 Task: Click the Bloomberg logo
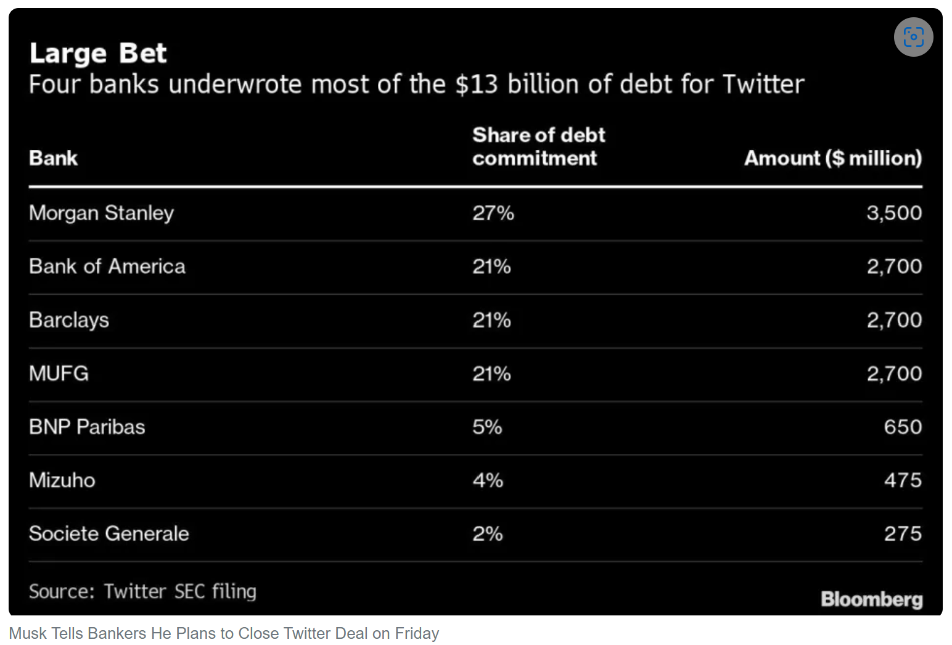tap(871, 599)
